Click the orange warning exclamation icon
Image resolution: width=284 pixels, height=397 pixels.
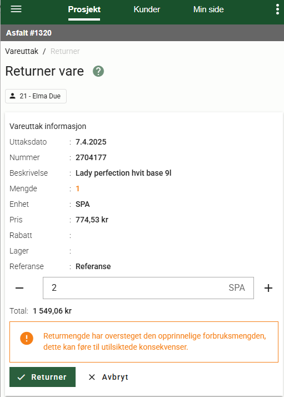point(27,338)
